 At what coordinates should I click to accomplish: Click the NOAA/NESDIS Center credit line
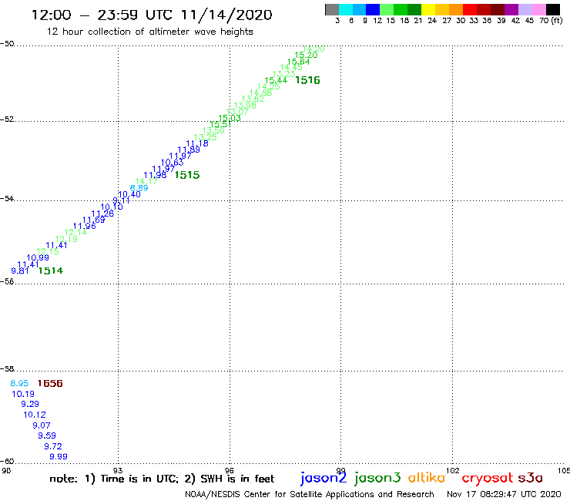(310, 495)
